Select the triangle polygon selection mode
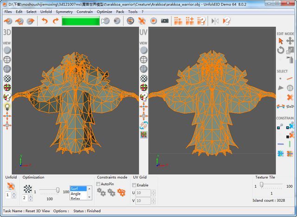This screenshot has height=217, width=297. pos(280,88)
